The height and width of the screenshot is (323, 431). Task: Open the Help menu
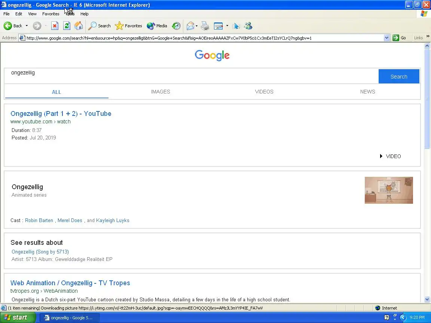tap(85, 14)
